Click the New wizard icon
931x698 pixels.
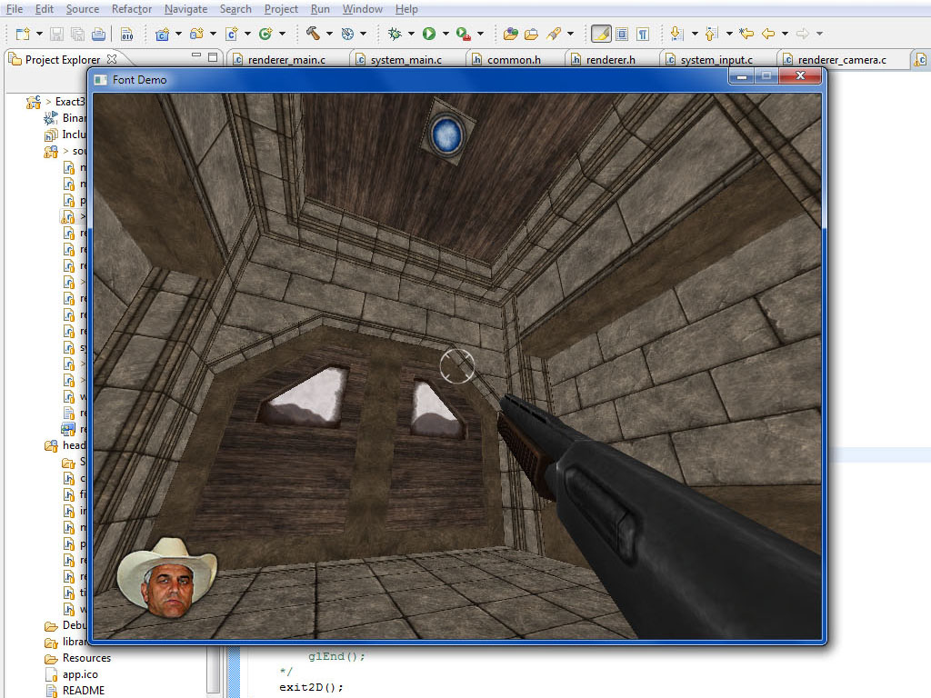point(23,34)
